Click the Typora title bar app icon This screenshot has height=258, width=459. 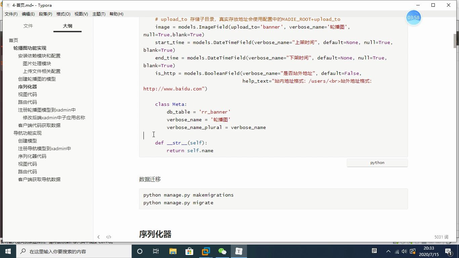coord(8,5)
